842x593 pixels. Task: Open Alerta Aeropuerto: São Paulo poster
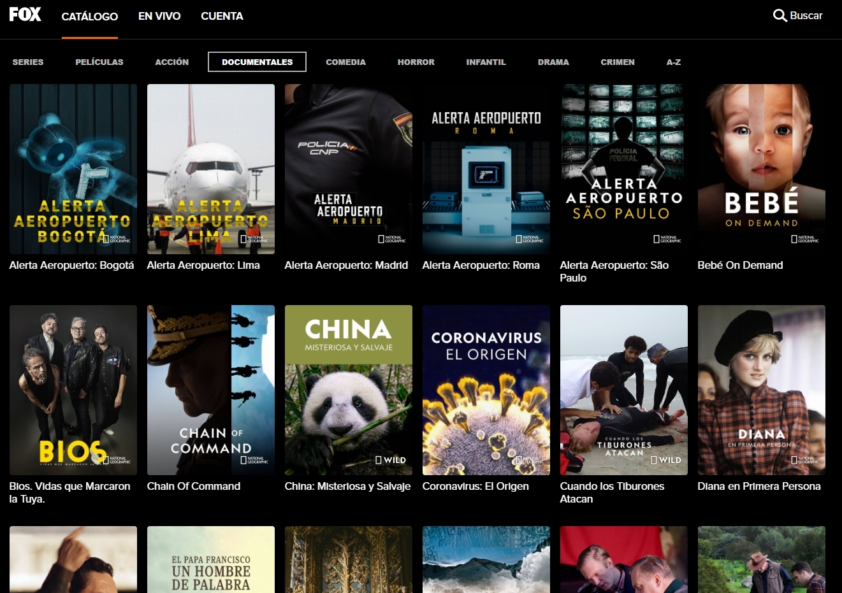coord(624,169)
